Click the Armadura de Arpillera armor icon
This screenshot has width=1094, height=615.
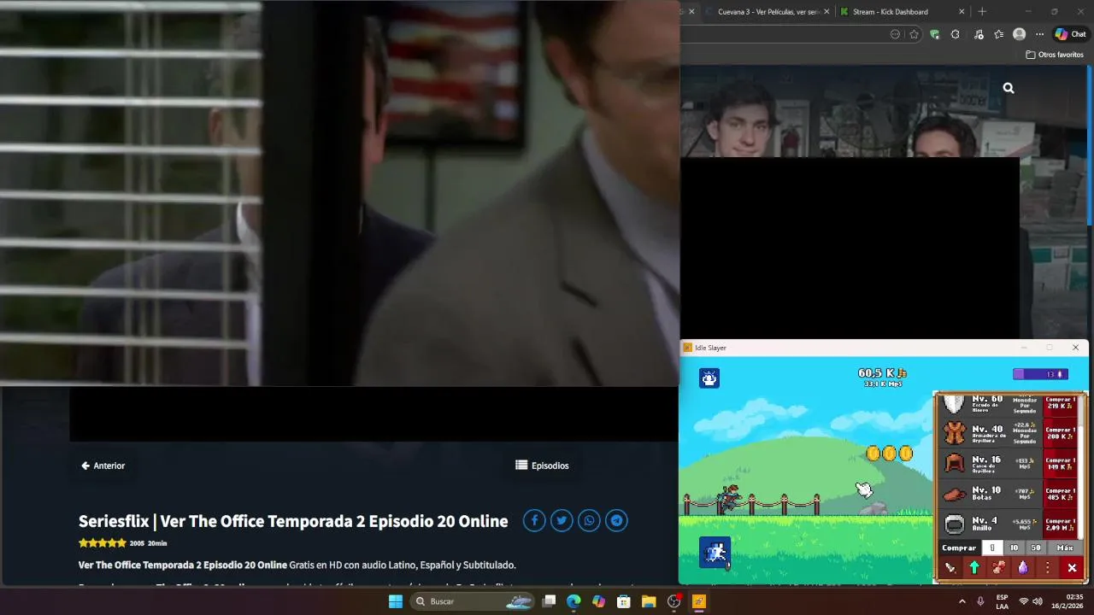click(955, 433)
